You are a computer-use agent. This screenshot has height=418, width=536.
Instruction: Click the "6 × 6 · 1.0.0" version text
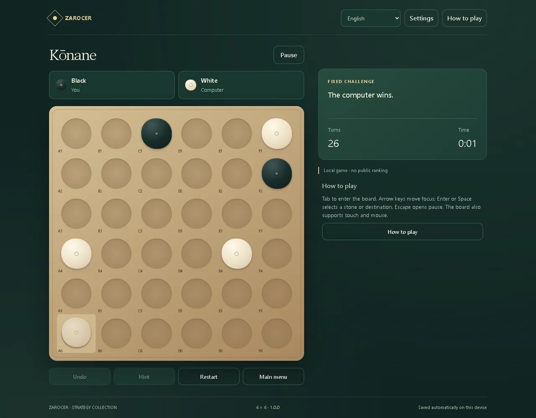268,408
